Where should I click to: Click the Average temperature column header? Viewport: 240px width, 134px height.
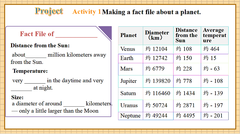click(215, 35)
